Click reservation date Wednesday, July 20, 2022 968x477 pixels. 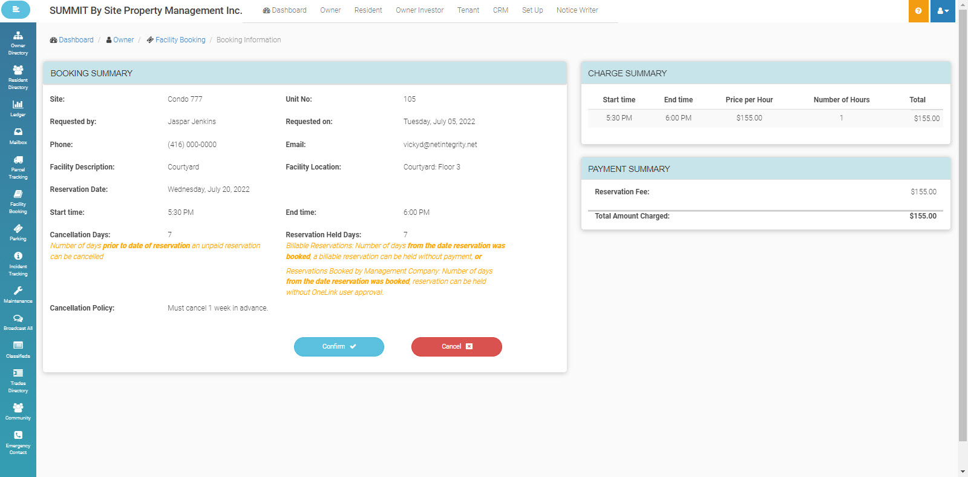tap(209, 189)
